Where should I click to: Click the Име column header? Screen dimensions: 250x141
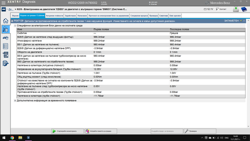click(x=55, y=29)
